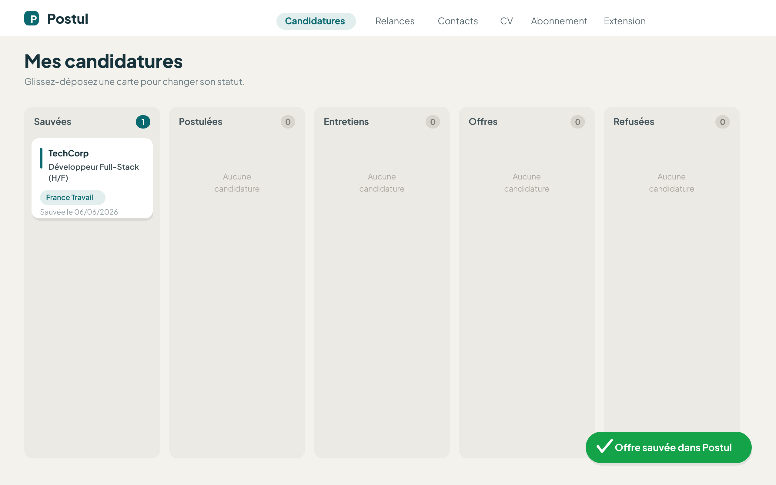776x485 pixels.
Task: Go to the Contacts tab
Action: [x=458, y=21]
